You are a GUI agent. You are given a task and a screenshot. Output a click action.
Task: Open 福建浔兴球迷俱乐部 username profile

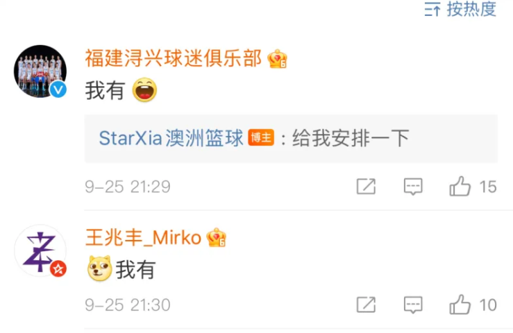click(x=174, y=58)
